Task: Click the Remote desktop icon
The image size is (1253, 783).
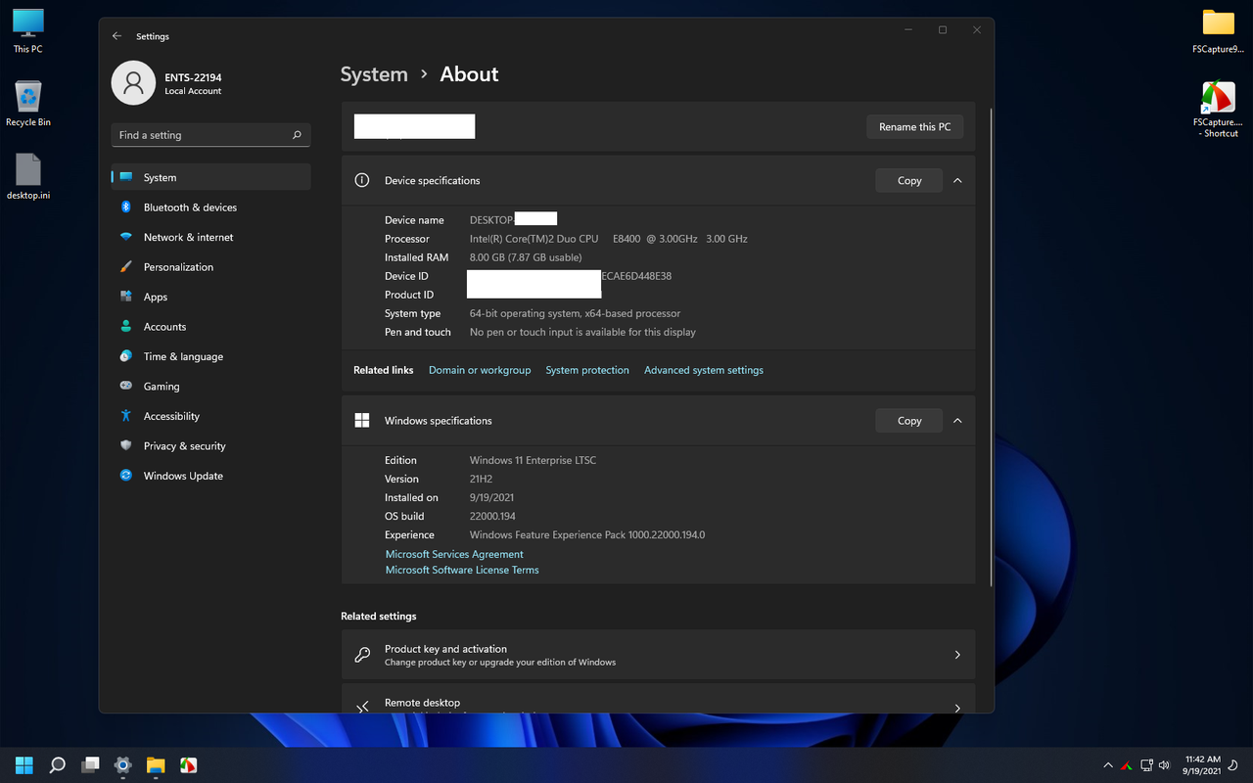Action: [362, 707]
